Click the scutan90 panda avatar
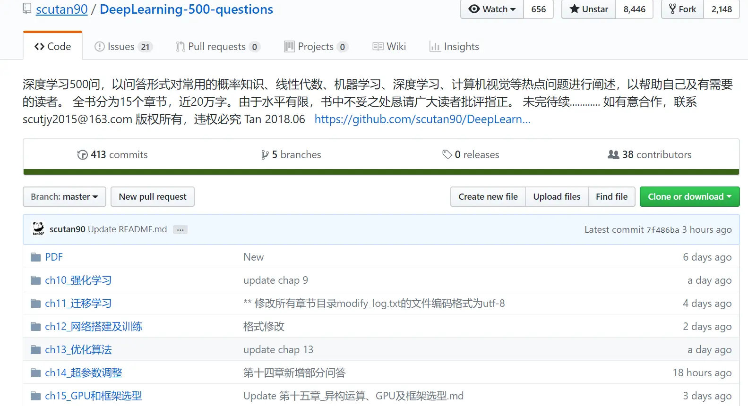This screenshot has width=748, height=406. [x=38, y=229]
